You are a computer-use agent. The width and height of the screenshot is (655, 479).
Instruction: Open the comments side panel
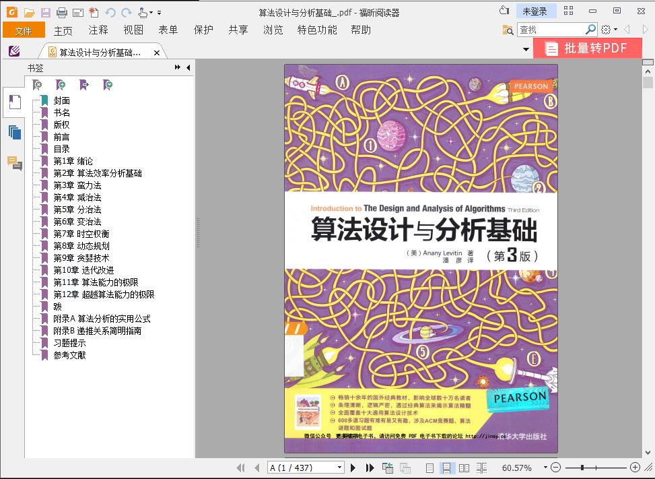click(x=15, y=163)
